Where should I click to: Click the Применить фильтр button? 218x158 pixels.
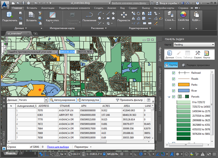(130, 100)
